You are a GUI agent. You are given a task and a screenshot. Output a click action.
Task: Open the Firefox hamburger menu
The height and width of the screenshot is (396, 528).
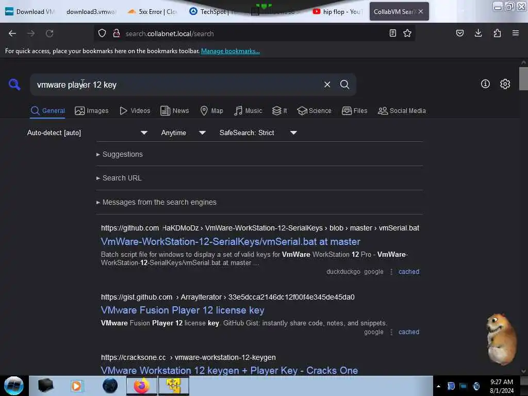(x=516, y=34)
